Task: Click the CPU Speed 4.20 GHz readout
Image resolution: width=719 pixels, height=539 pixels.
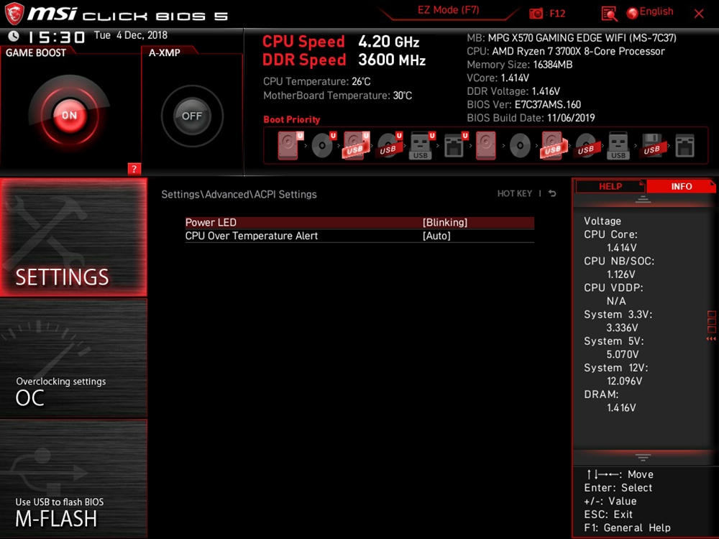Action: pos(341,42)
